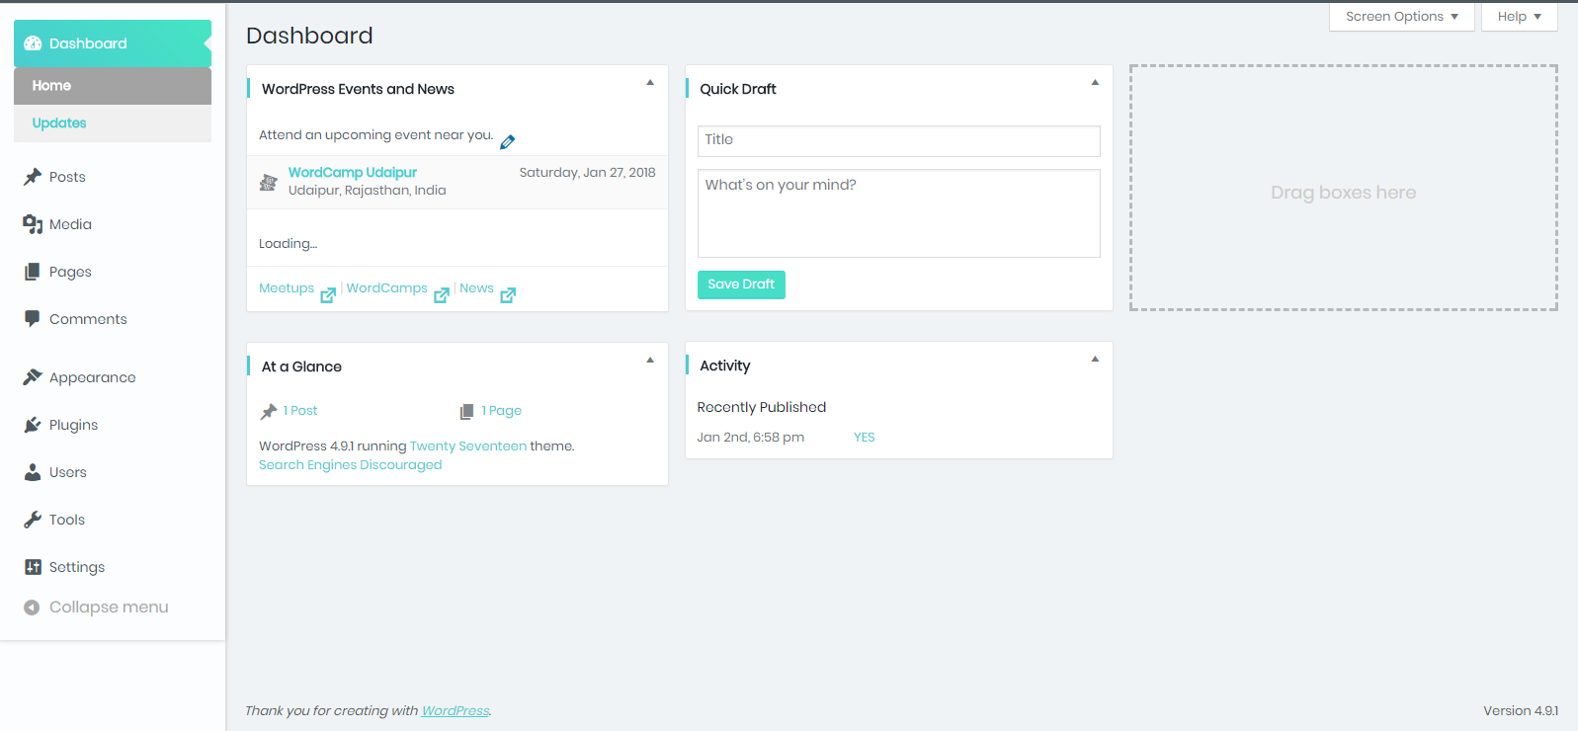Image resolution: width=1578 pixels, height=731 pixels.
Task: Click the Saturday, Jan 27, 2018 date
Action: (x=588, y=173)
